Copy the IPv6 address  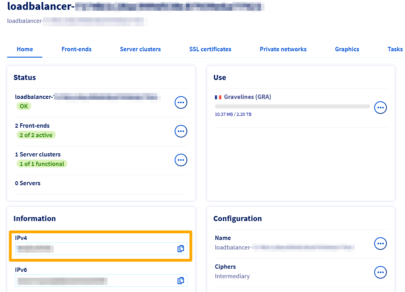(x=181, y=280)
